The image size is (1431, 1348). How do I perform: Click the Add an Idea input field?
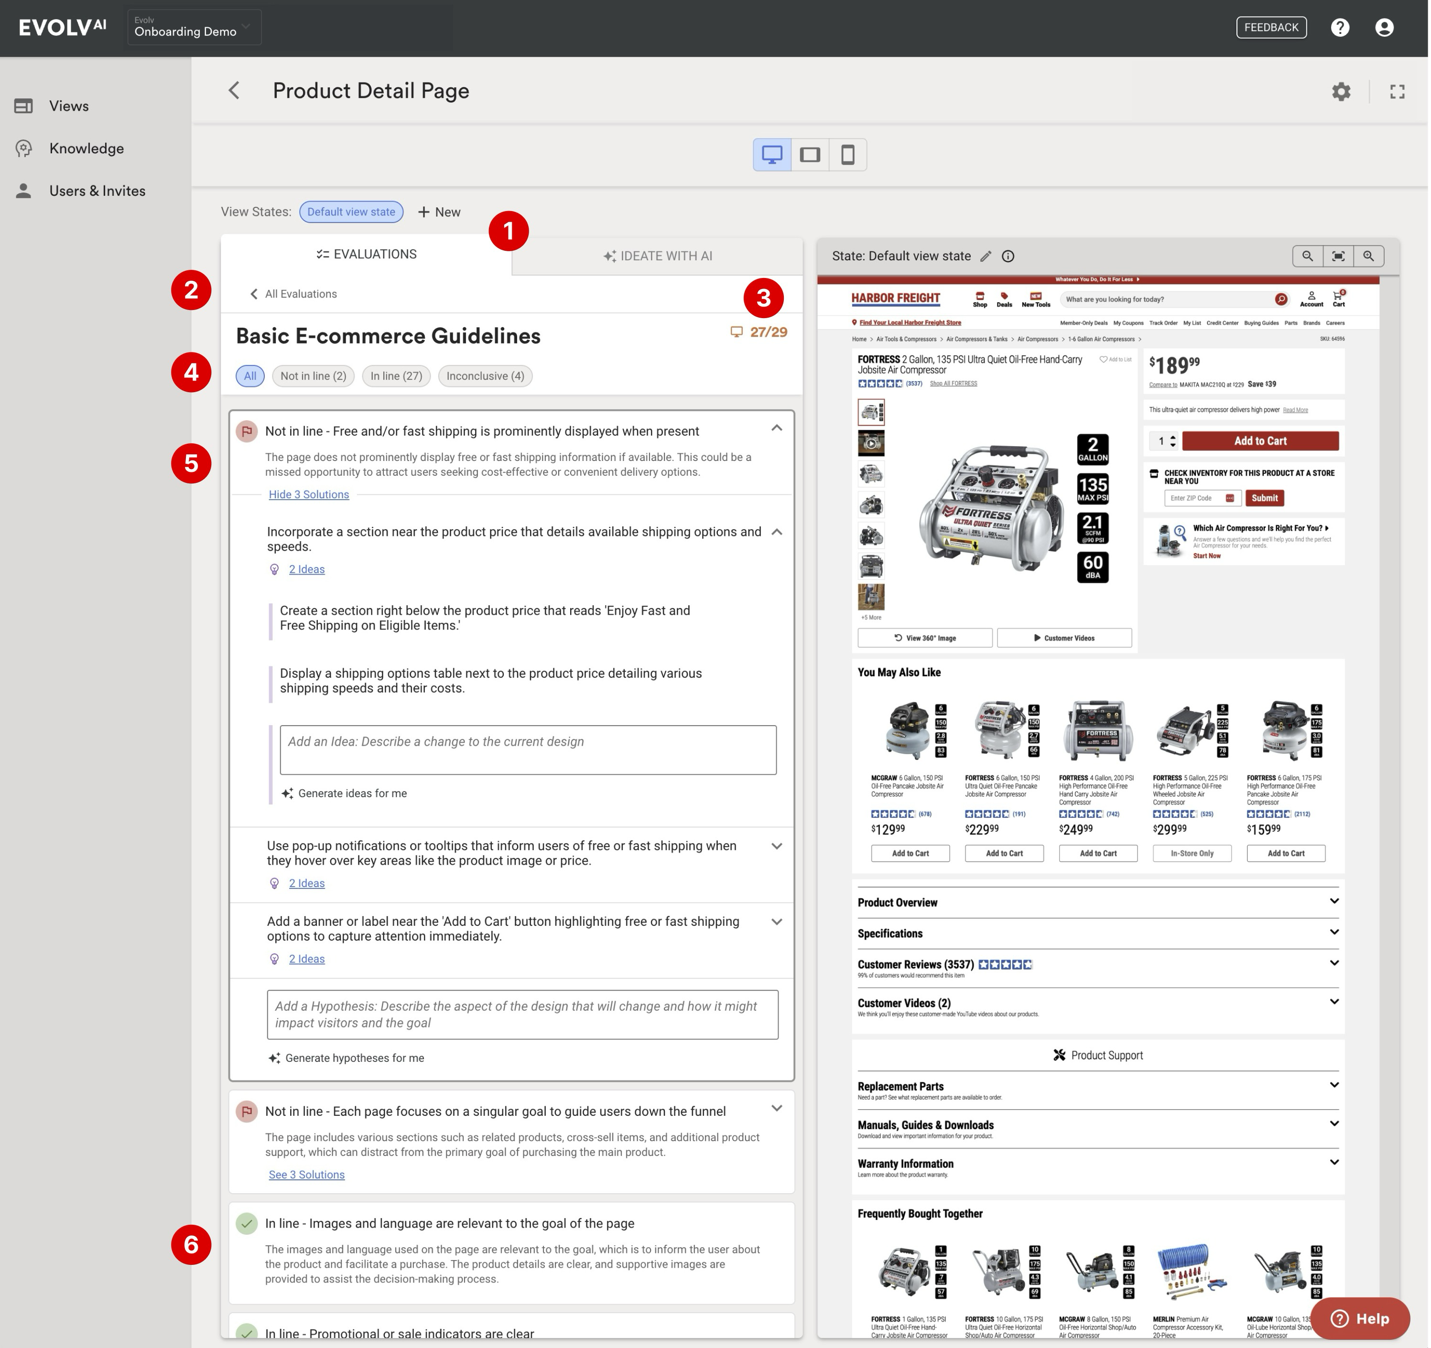pyautogui.click(x=529, y=750)
